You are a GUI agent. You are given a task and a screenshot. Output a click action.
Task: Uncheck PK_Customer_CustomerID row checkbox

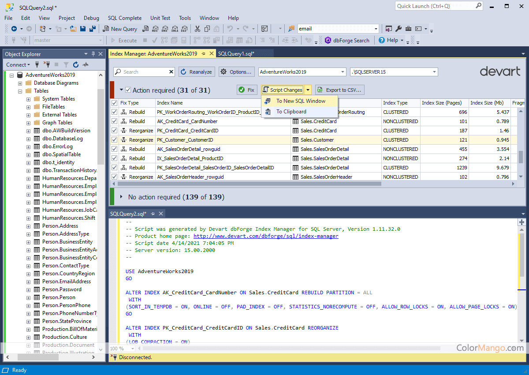point(115,140)
